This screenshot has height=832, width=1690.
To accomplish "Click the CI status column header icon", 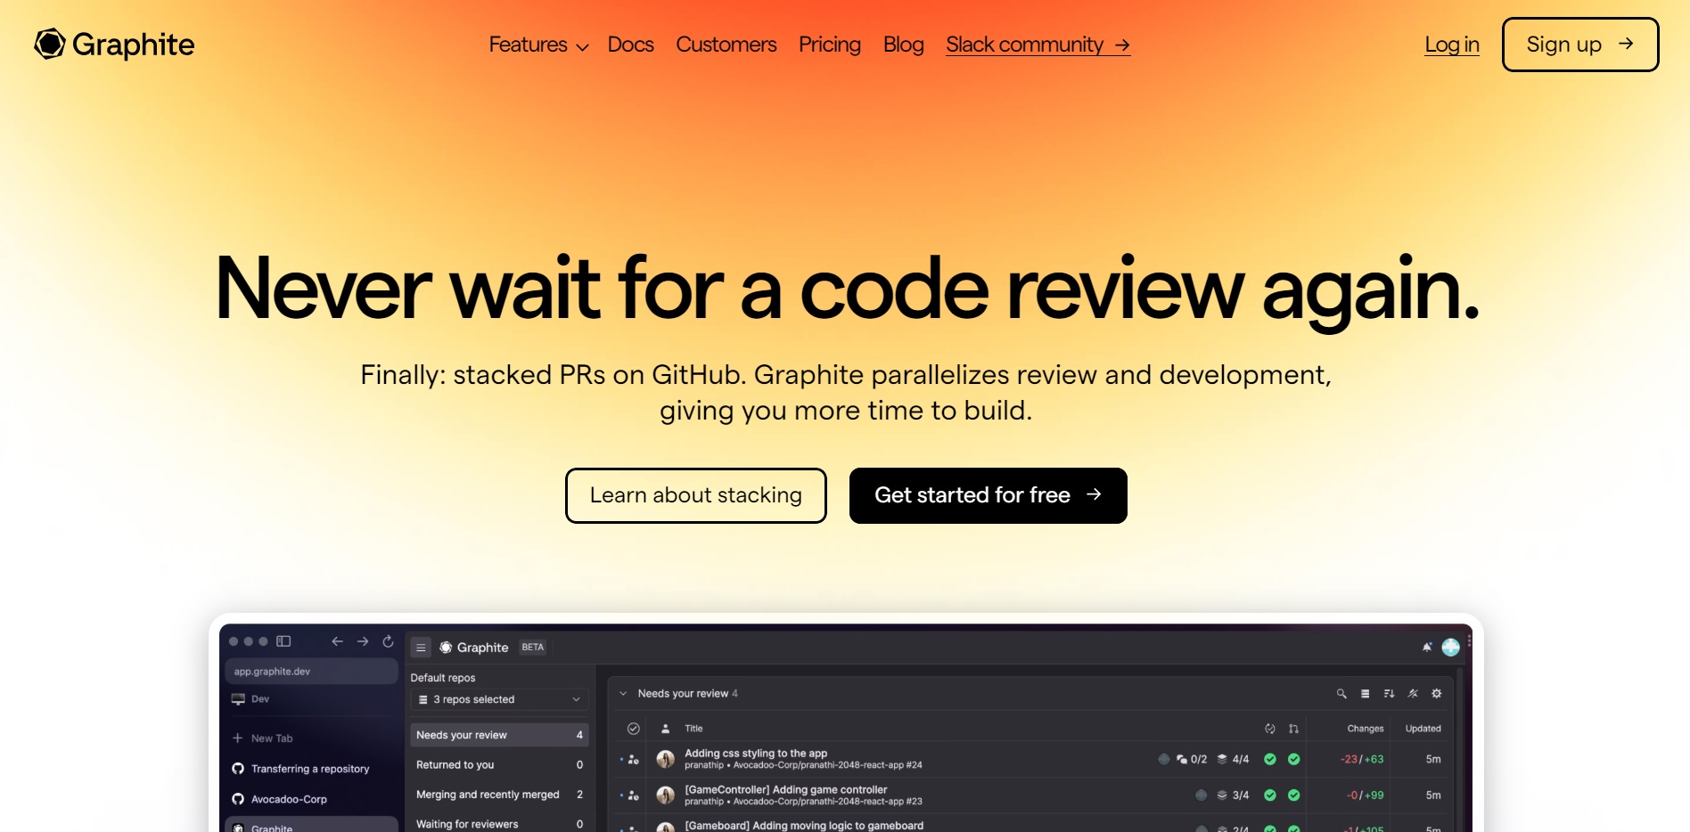I will click(1270, 729).
